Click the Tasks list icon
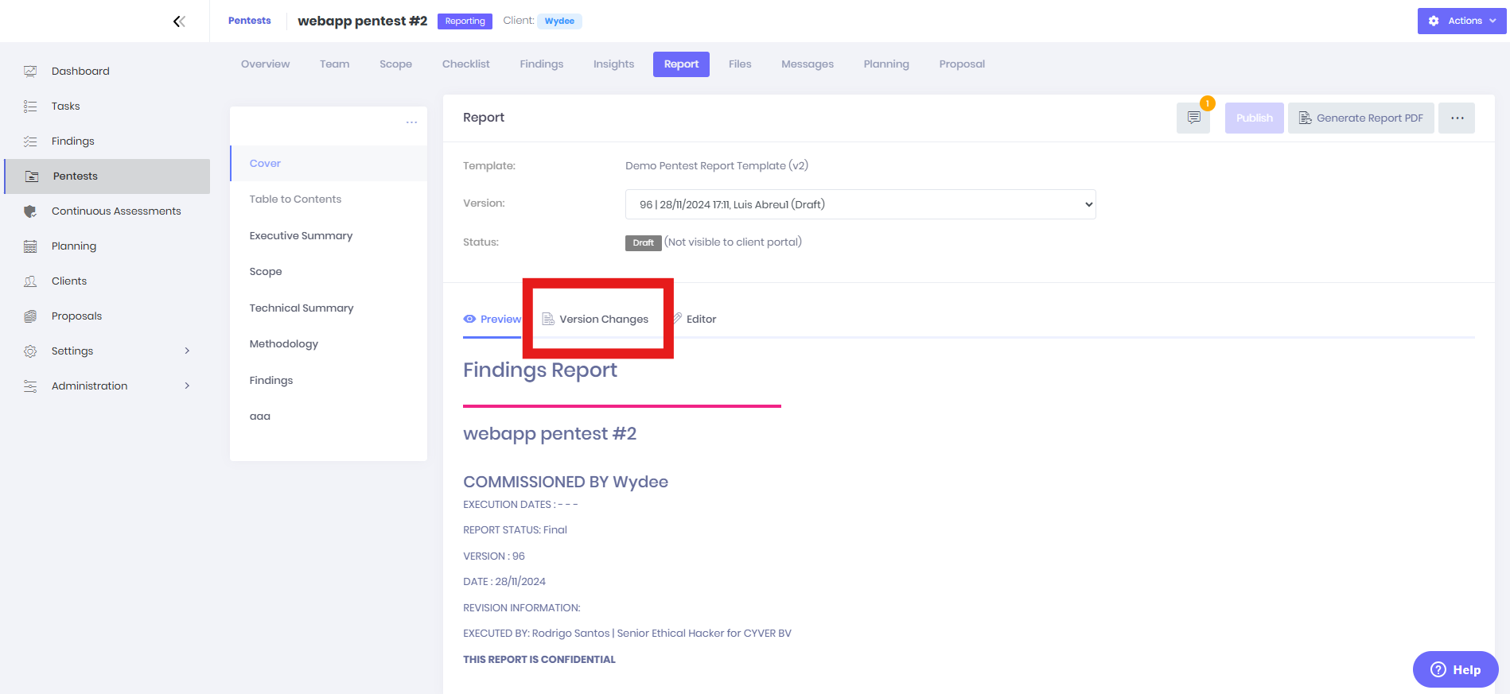Image resolution: width=1510 pixels, height=694 pixels. [30, 106]
